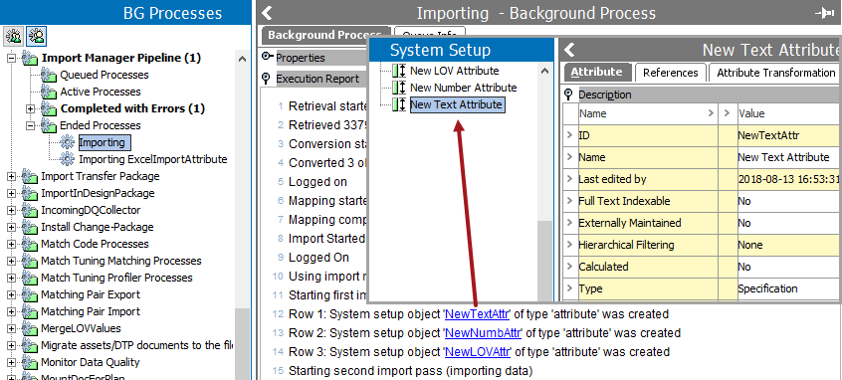The image size is (842, 380).
Task: Toggle the Properties section flipper
Action: pyautogui.click(x=268, y=57)
